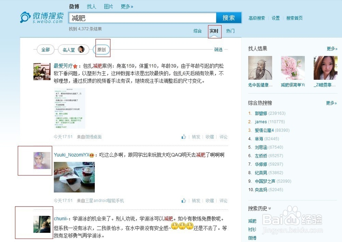Viewport: 342px width, 242px height.
Task: Open hot search james
Action: (261, 122)
